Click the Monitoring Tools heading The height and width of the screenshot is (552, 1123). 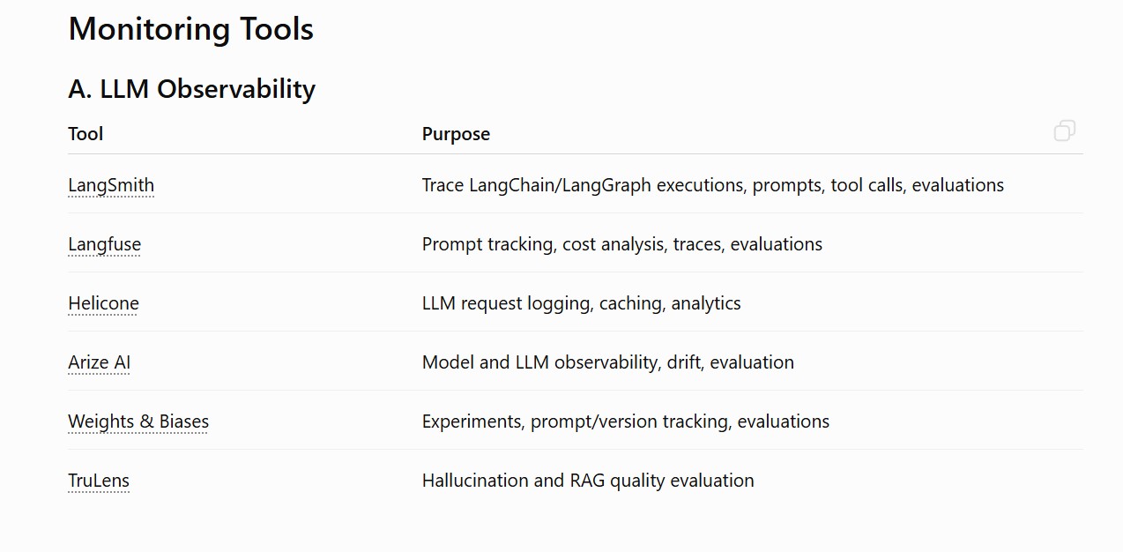pos(191,29)
